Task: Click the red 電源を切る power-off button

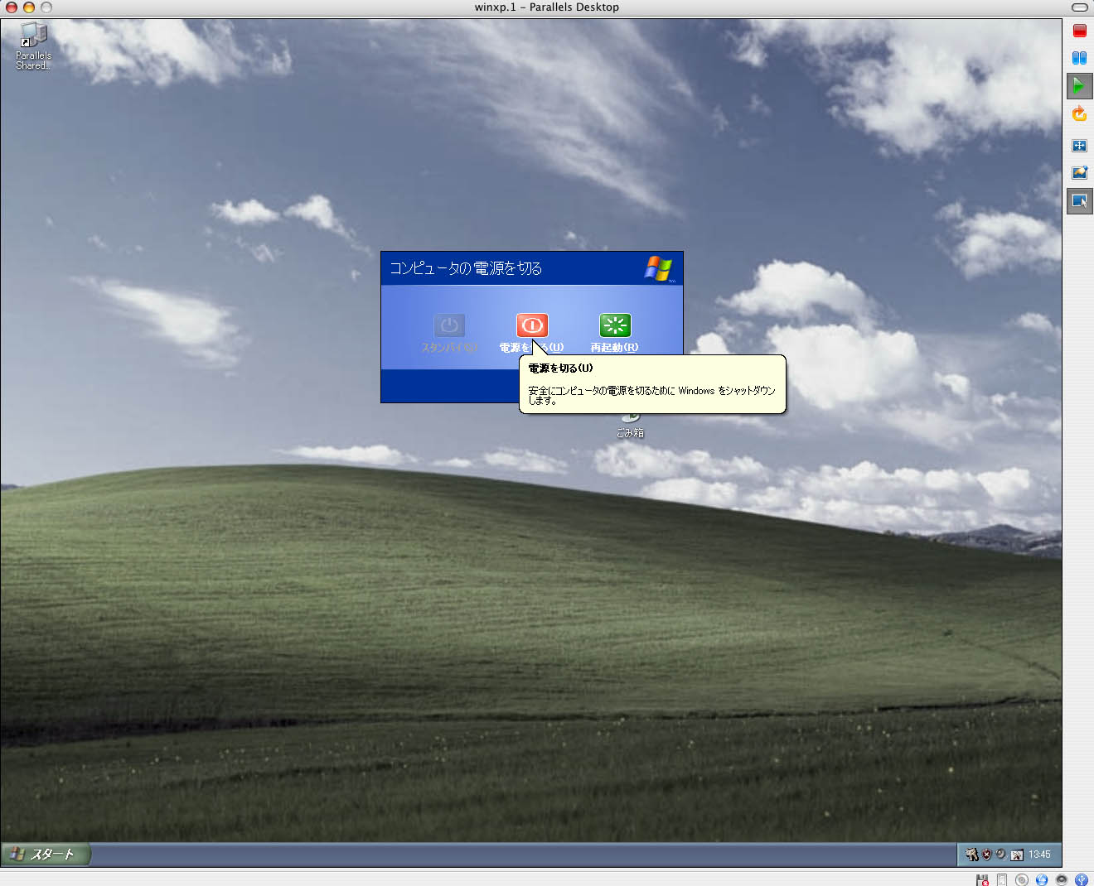Action: (x=532, y=325)
